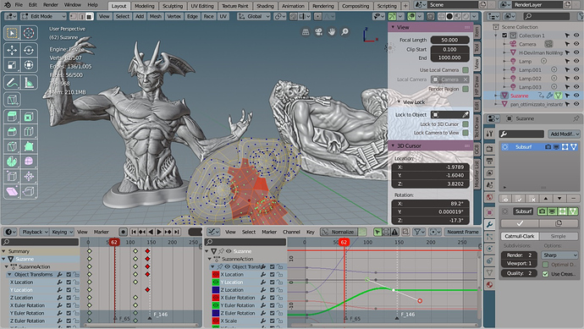Open the Playback dropdown in timeline
584x329 pixels.
click(x=34, y=232)
